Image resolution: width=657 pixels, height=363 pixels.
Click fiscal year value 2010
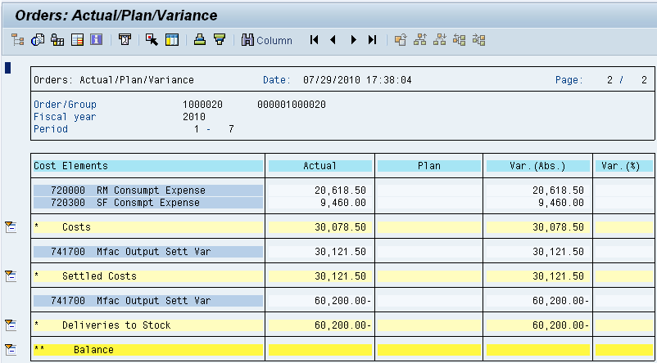pyautogui.click(x=194, y=117)
